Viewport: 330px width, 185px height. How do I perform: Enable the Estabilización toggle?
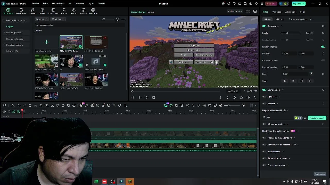(264, 152)
